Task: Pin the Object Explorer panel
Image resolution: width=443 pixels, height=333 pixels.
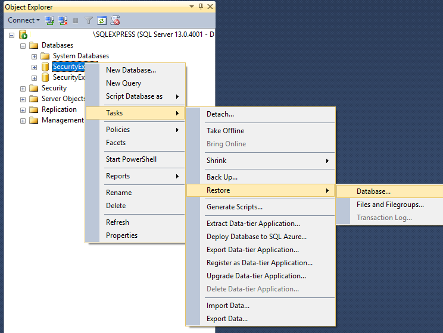Action: click(201, 7)
